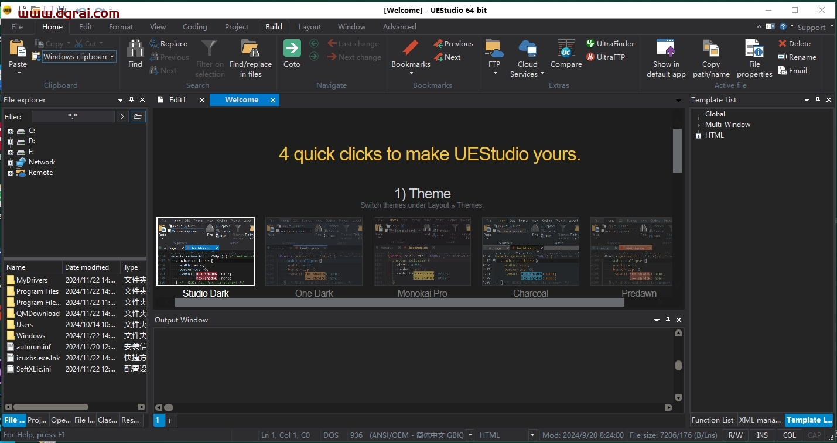Viewport: 837px width, 443px height.
Task: Open Cloud Services icon
Action: 527,49
